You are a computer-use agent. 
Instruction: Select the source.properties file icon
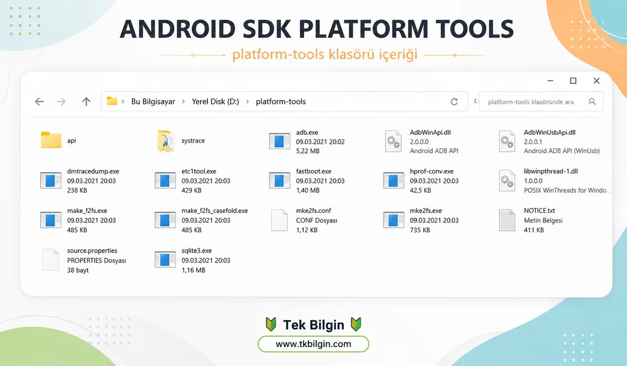tap(51, 260)
